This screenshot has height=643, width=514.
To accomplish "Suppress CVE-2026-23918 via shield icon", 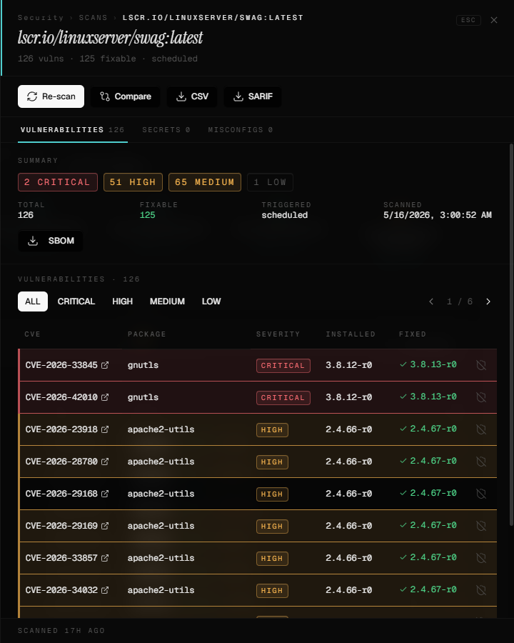I will point(481,429).
